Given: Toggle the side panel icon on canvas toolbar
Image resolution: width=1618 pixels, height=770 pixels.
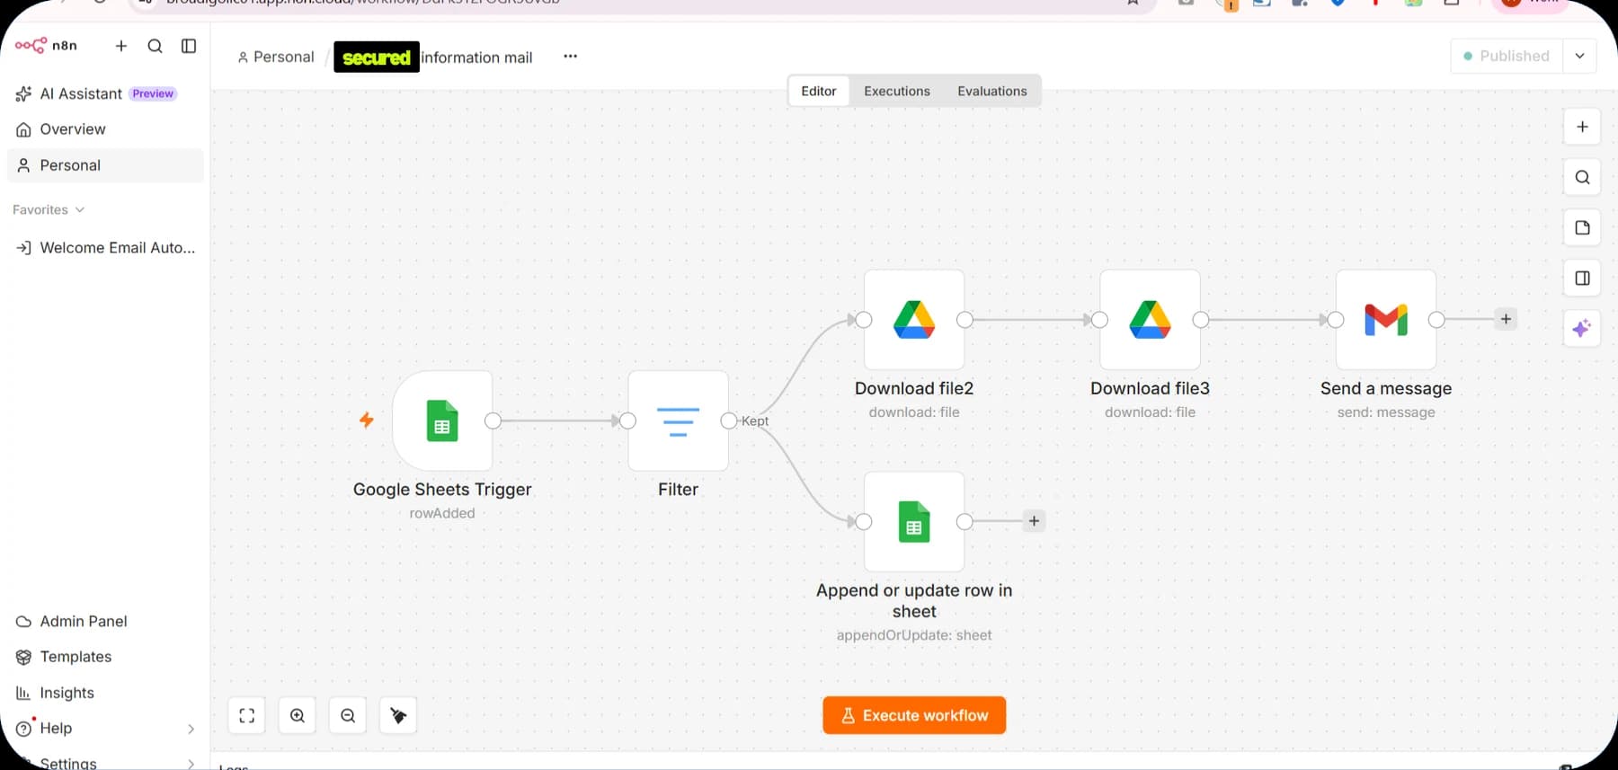Looking at the screenshot, I should point(1582,278).
